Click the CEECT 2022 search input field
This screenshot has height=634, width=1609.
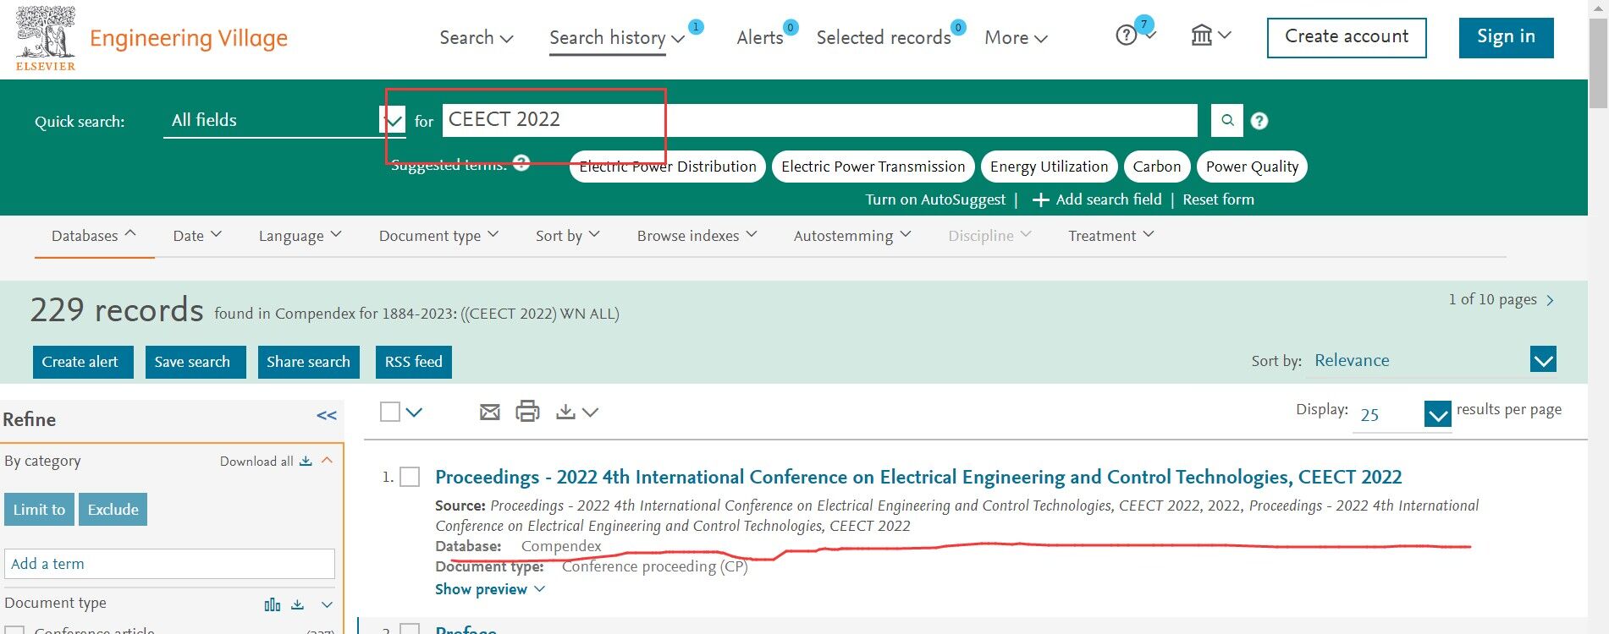(819, 120)
